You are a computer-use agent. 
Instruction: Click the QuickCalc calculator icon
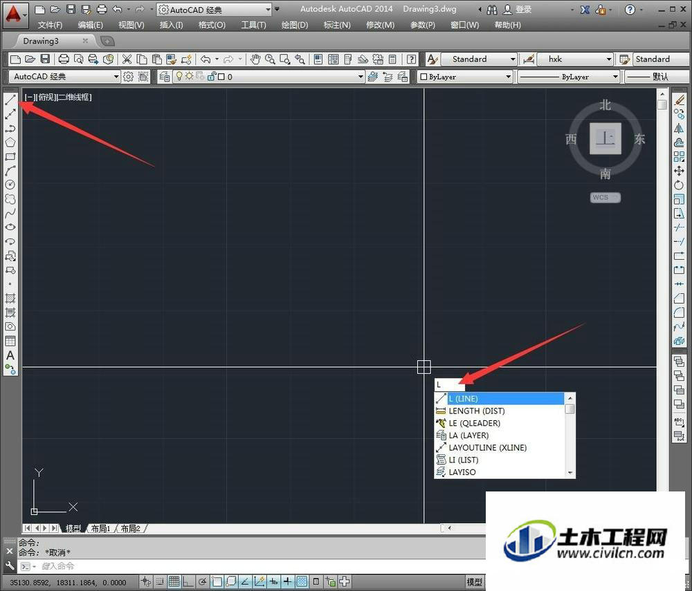tap(392, 59)
